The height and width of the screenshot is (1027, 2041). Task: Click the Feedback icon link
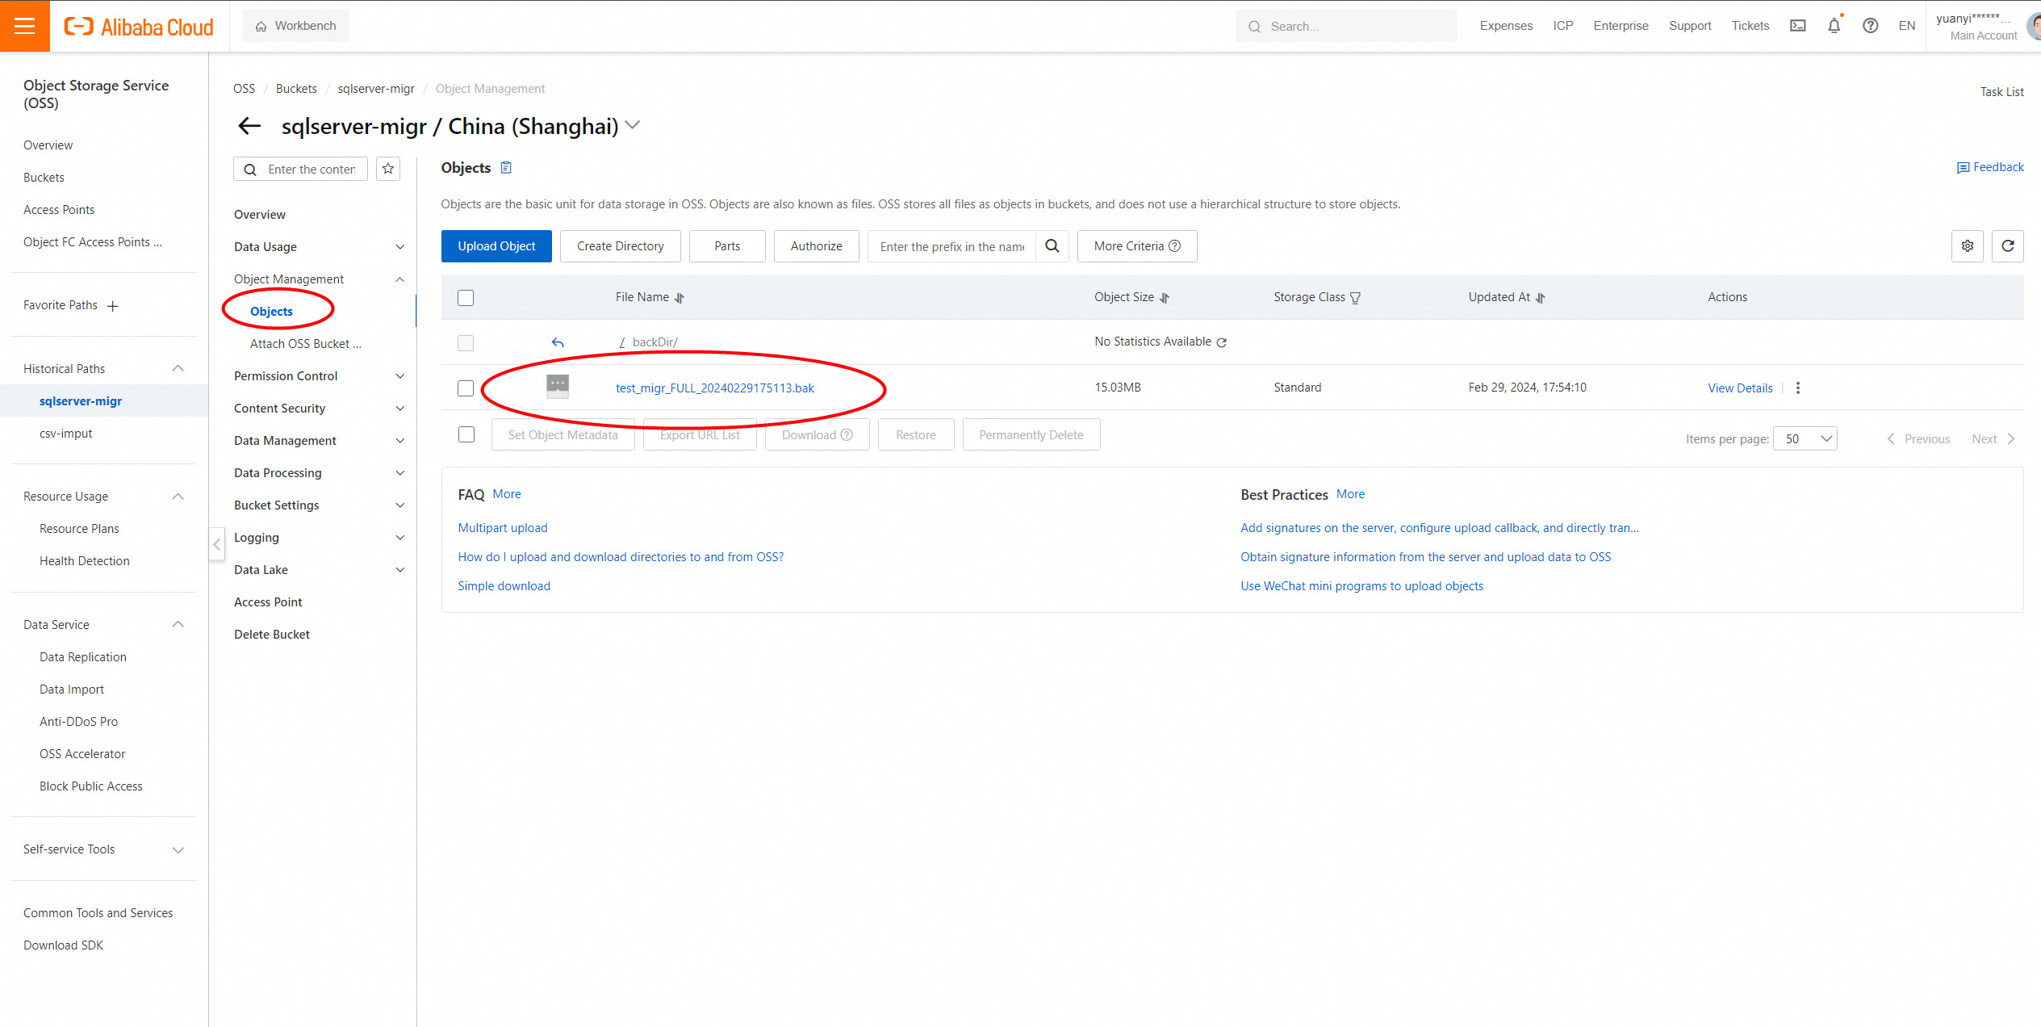tap(1990, 167)
